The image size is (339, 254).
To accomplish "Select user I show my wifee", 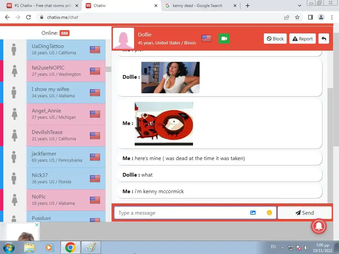I will point(66,93).
